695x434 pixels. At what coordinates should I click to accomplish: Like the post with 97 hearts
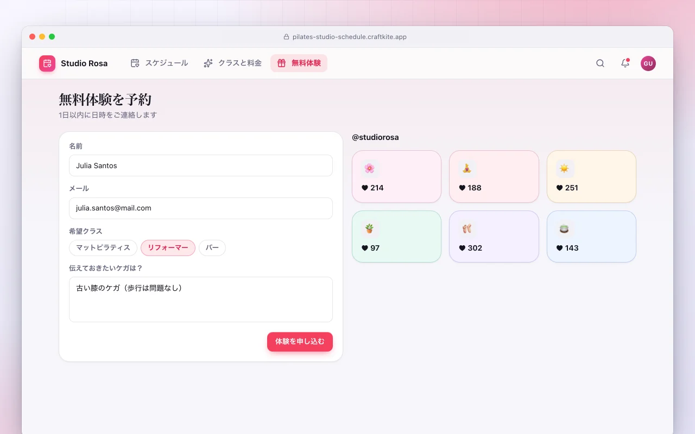[x=365, y=248]
